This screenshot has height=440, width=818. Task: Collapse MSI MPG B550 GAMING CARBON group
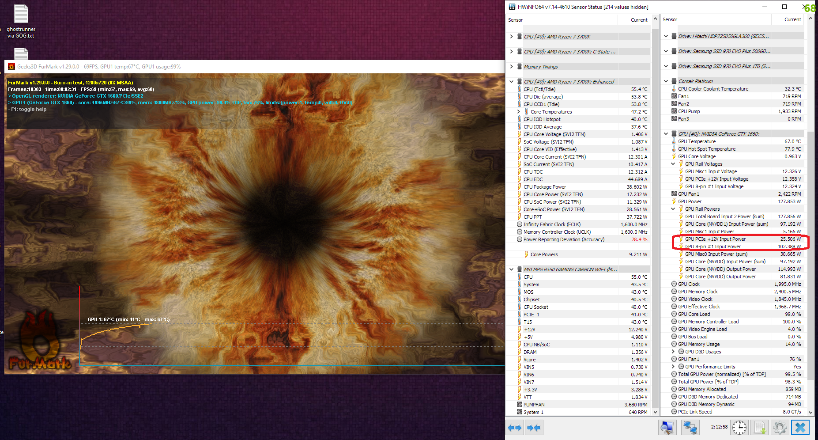tap(512, 269)
